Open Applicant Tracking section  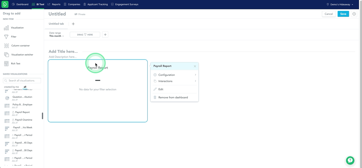[x=95, y=4]
